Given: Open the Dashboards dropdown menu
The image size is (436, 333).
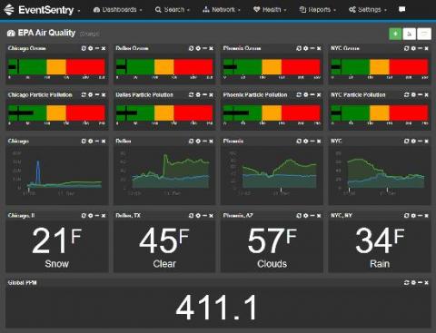Looking at the screenshot, I should 117,10.
